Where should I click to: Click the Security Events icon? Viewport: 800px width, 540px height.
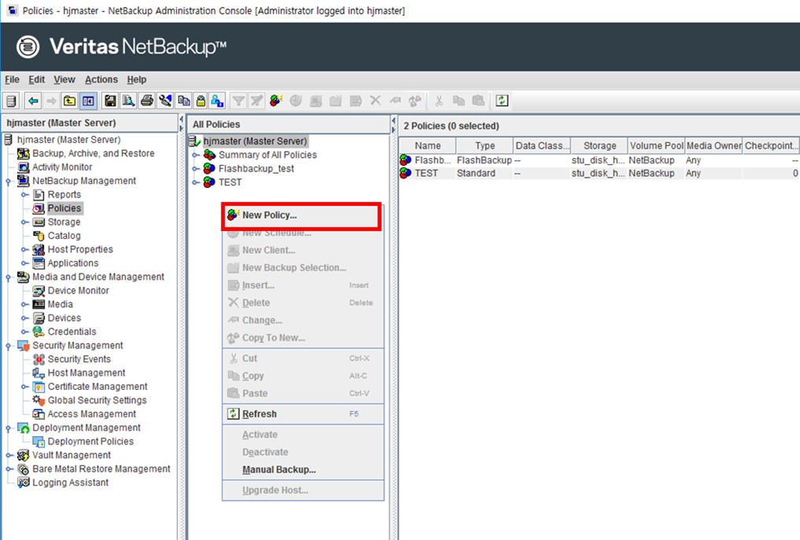pos(39,359)
